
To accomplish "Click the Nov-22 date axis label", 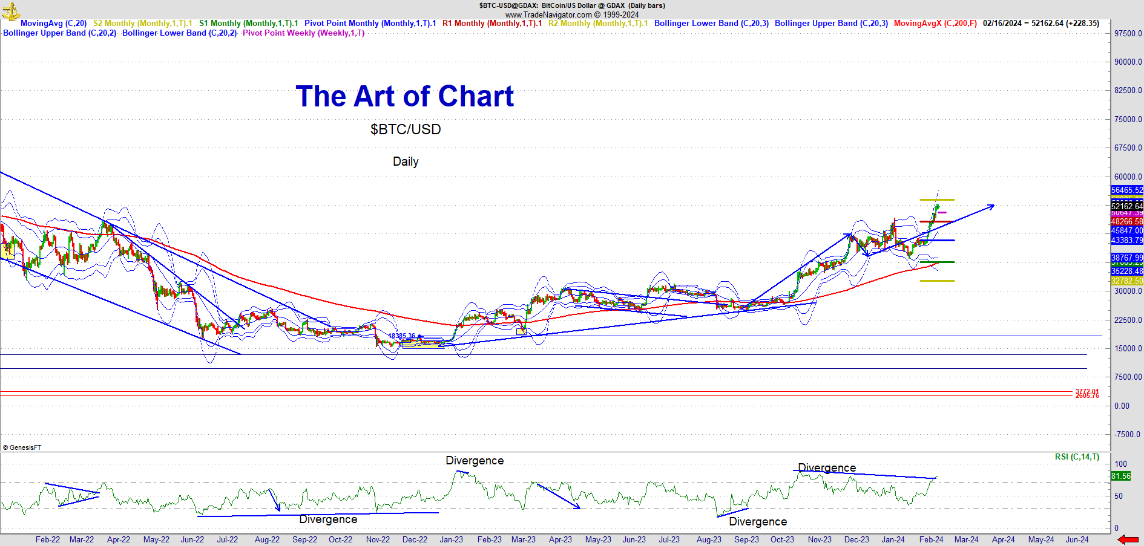I will 378,539.
